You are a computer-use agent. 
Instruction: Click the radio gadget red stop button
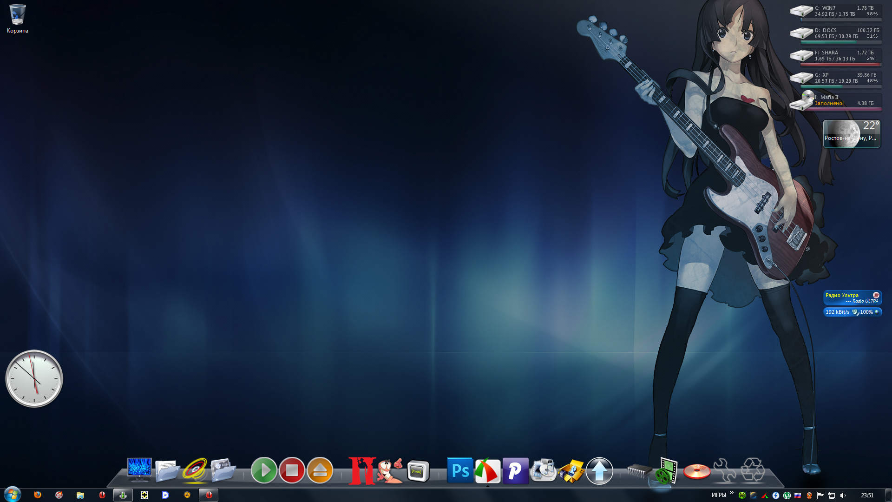876,295
